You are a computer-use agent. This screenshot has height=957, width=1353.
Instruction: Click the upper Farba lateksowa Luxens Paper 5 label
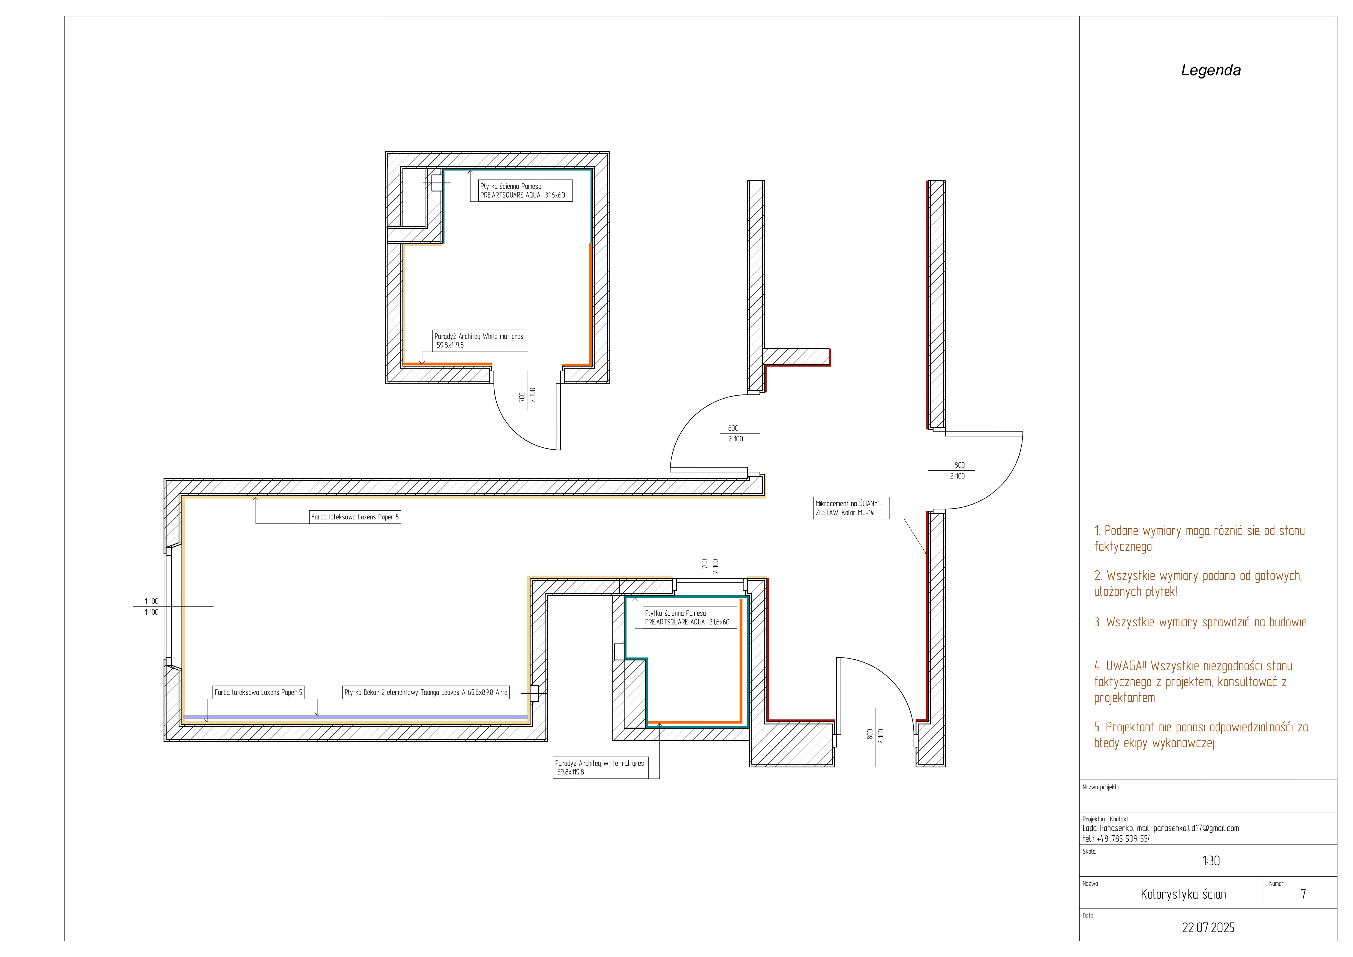(355, 517)
